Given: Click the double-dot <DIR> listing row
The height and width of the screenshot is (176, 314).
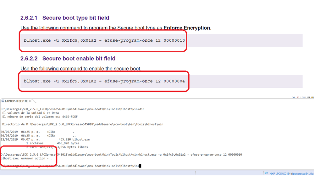Looking at the screenshot, I should click(x=38, y=136).
